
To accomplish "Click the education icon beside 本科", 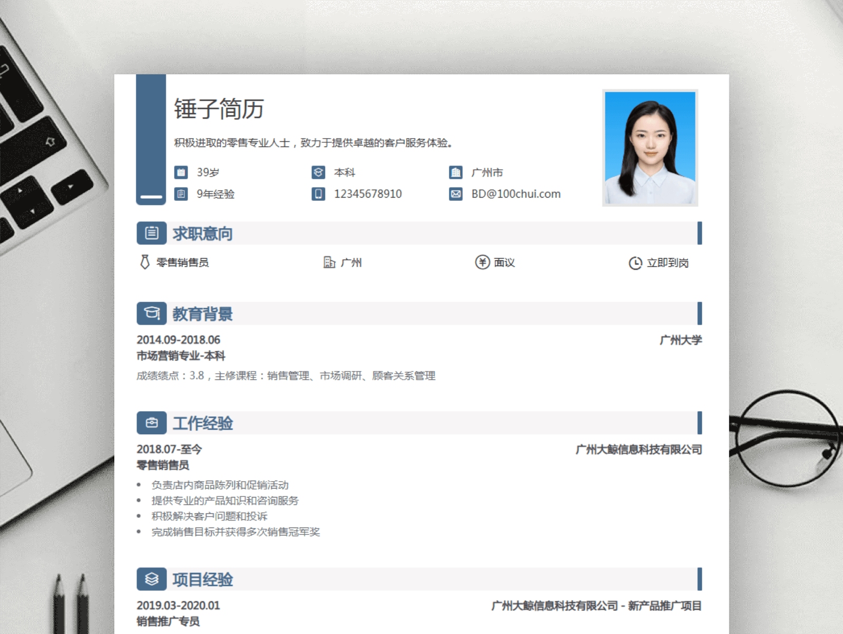I will pos(318,172).
